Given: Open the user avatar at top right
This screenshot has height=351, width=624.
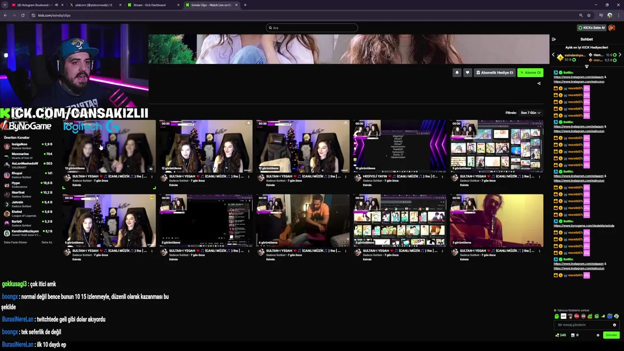Looking at the screenshot, I should pyautogui.click(x=612, y=28).
